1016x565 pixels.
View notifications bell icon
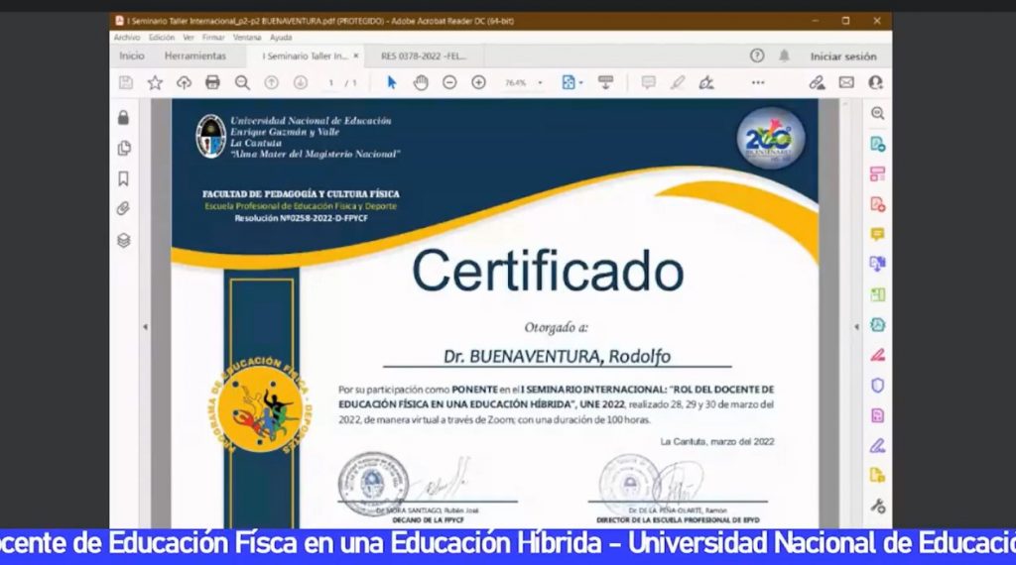click(x=784, y=56)
